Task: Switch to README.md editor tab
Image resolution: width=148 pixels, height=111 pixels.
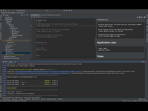Action: tap(35, 15)
